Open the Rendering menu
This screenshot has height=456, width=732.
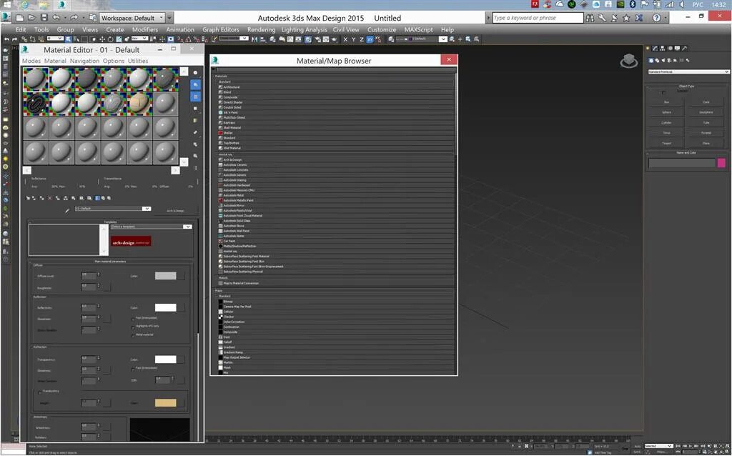[261, 29]
